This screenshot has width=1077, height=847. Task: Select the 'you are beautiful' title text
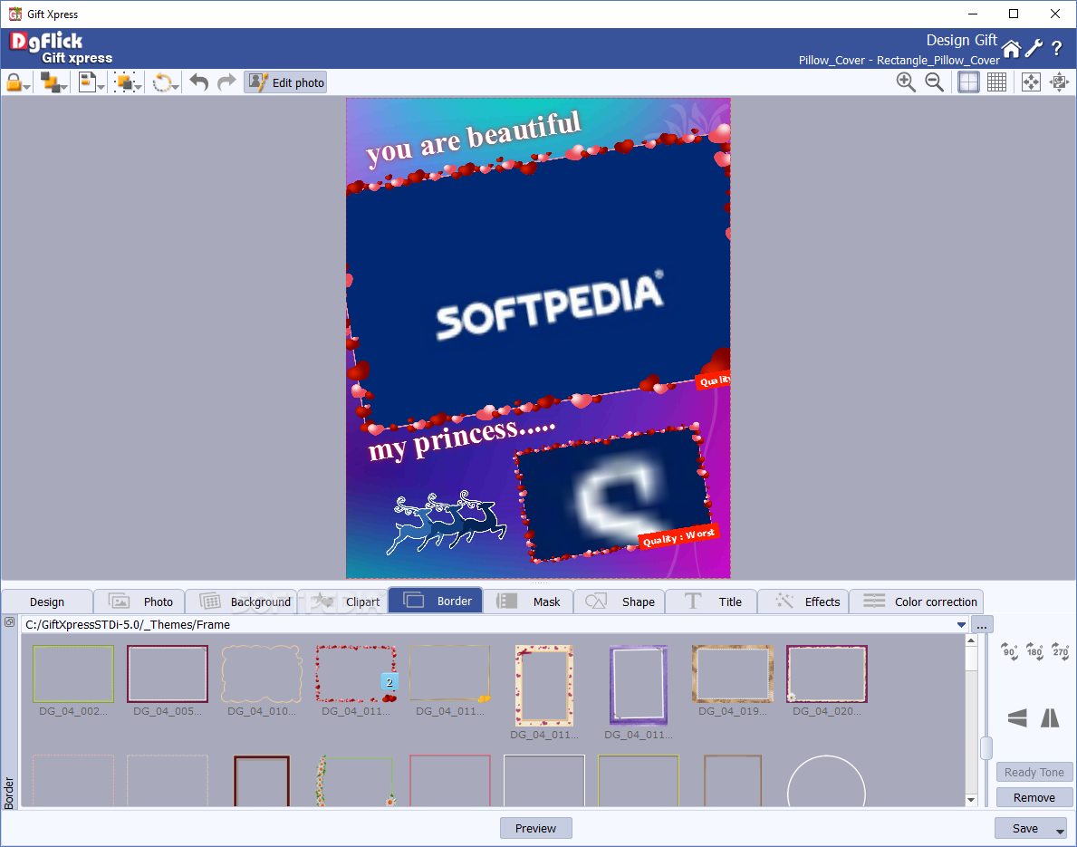click(x=474, y=138)
